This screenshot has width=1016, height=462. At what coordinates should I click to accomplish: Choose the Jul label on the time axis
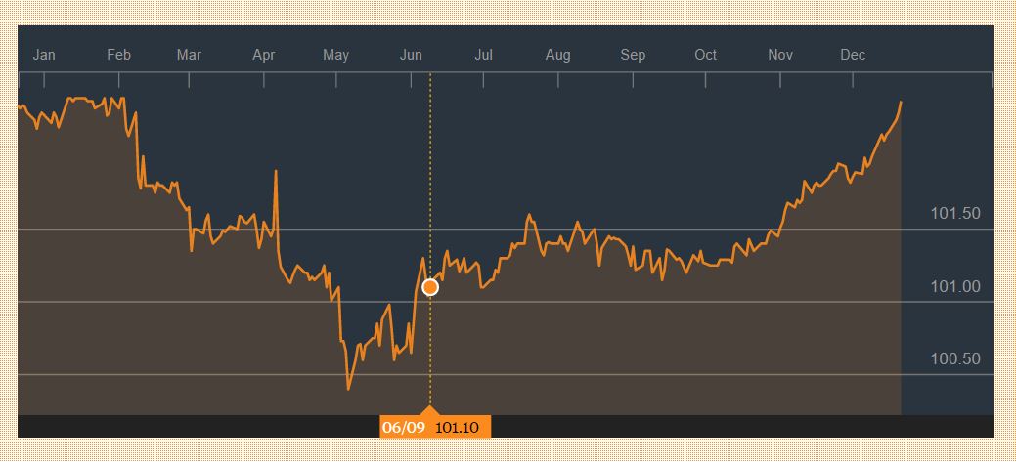(483, 55)
